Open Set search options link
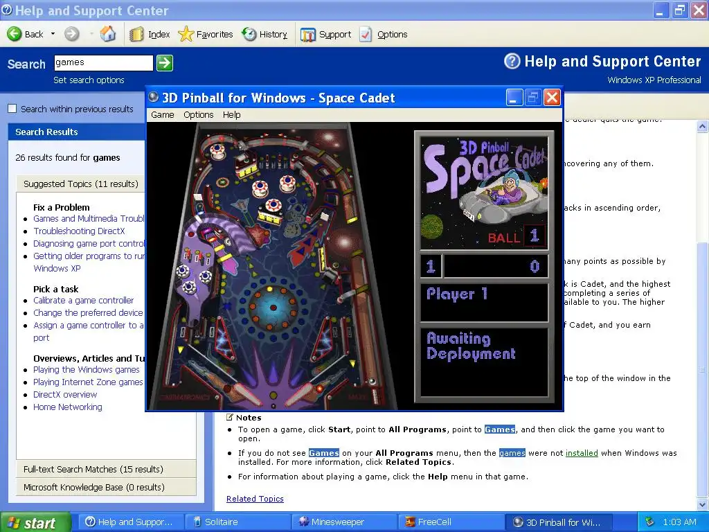The image size is (709, 532). [x=89, y=80]
